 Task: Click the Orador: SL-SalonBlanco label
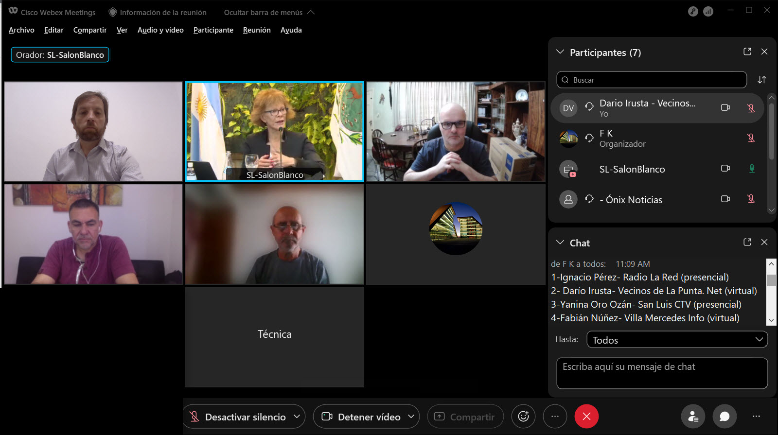(x=60, y=55)
